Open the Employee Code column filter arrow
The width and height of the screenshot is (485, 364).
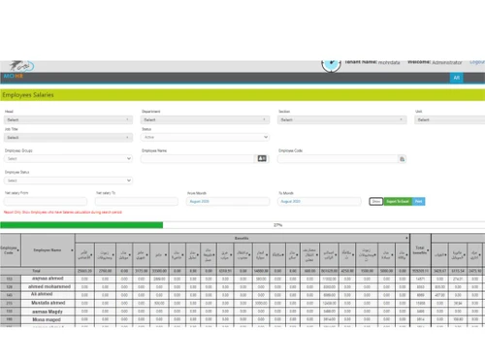pyautogui.click(x=18, y=250)
